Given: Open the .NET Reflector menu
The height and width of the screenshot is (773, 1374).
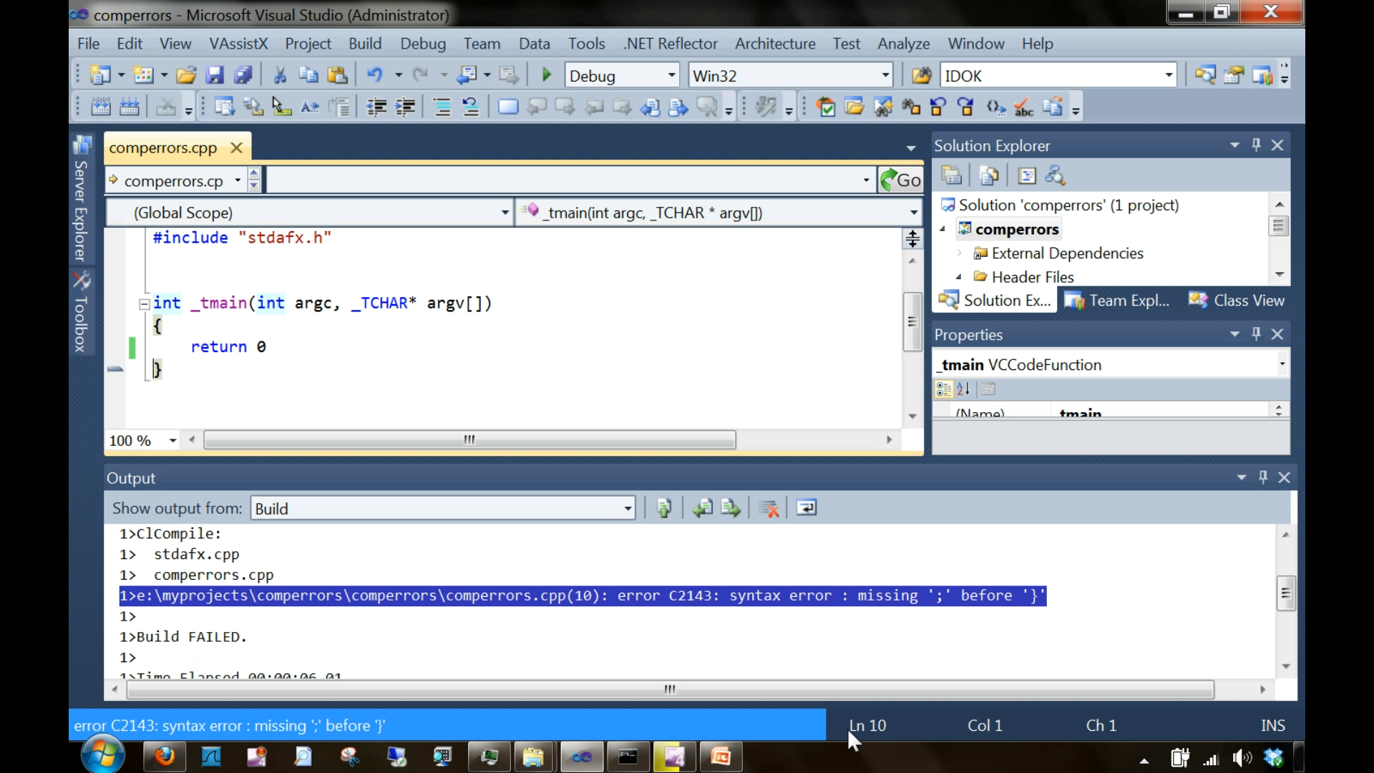Looking at the screenshot, I should tap(671, 44).
